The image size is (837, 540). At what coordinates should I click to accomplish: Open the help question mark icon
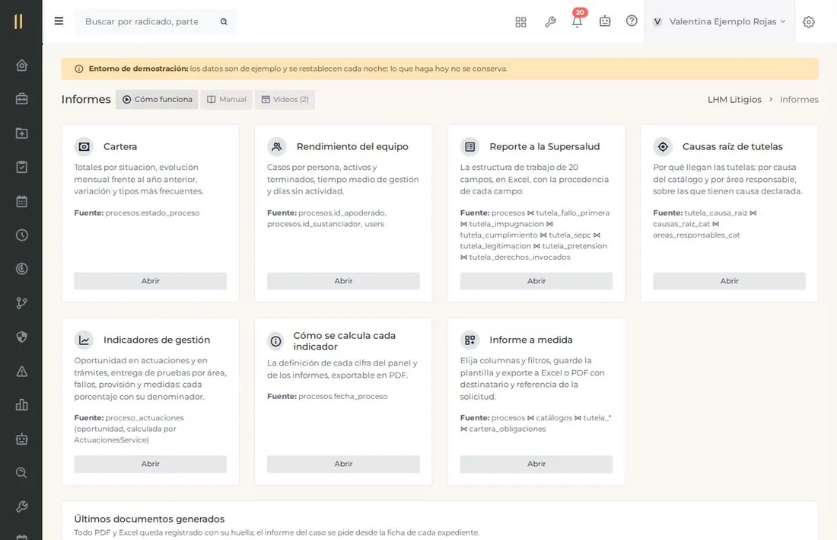(632, 21)
